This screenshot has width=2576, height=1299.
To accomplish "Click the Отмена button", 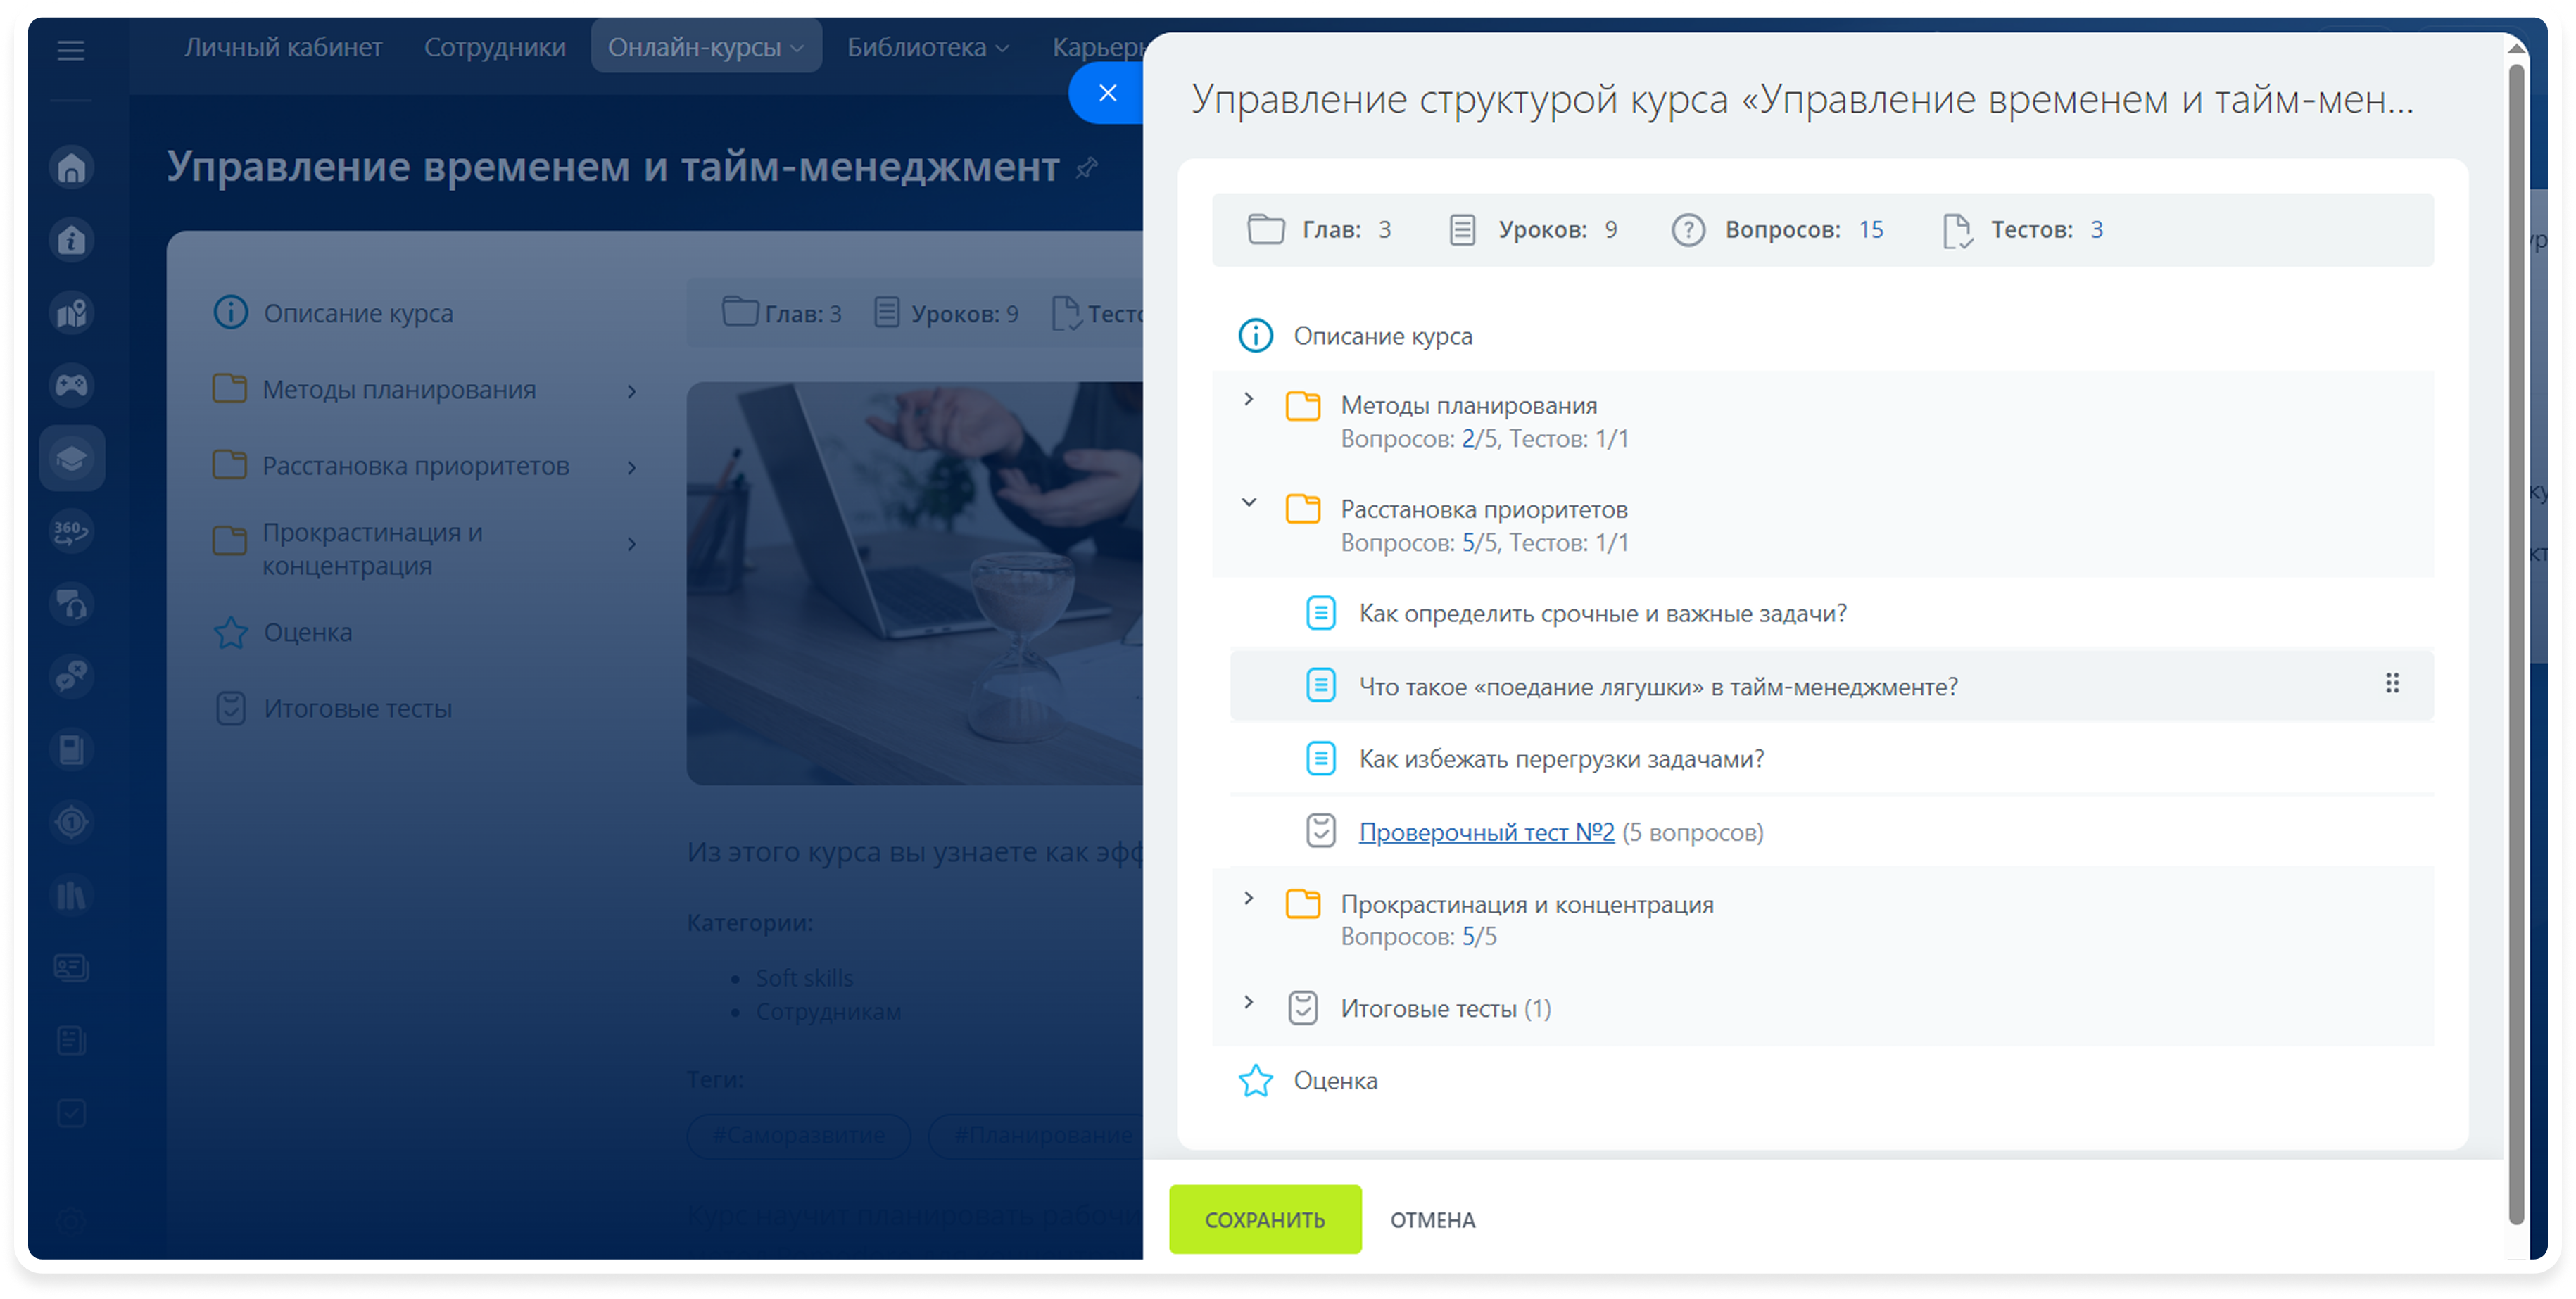I will (x=1432, y=1220).
